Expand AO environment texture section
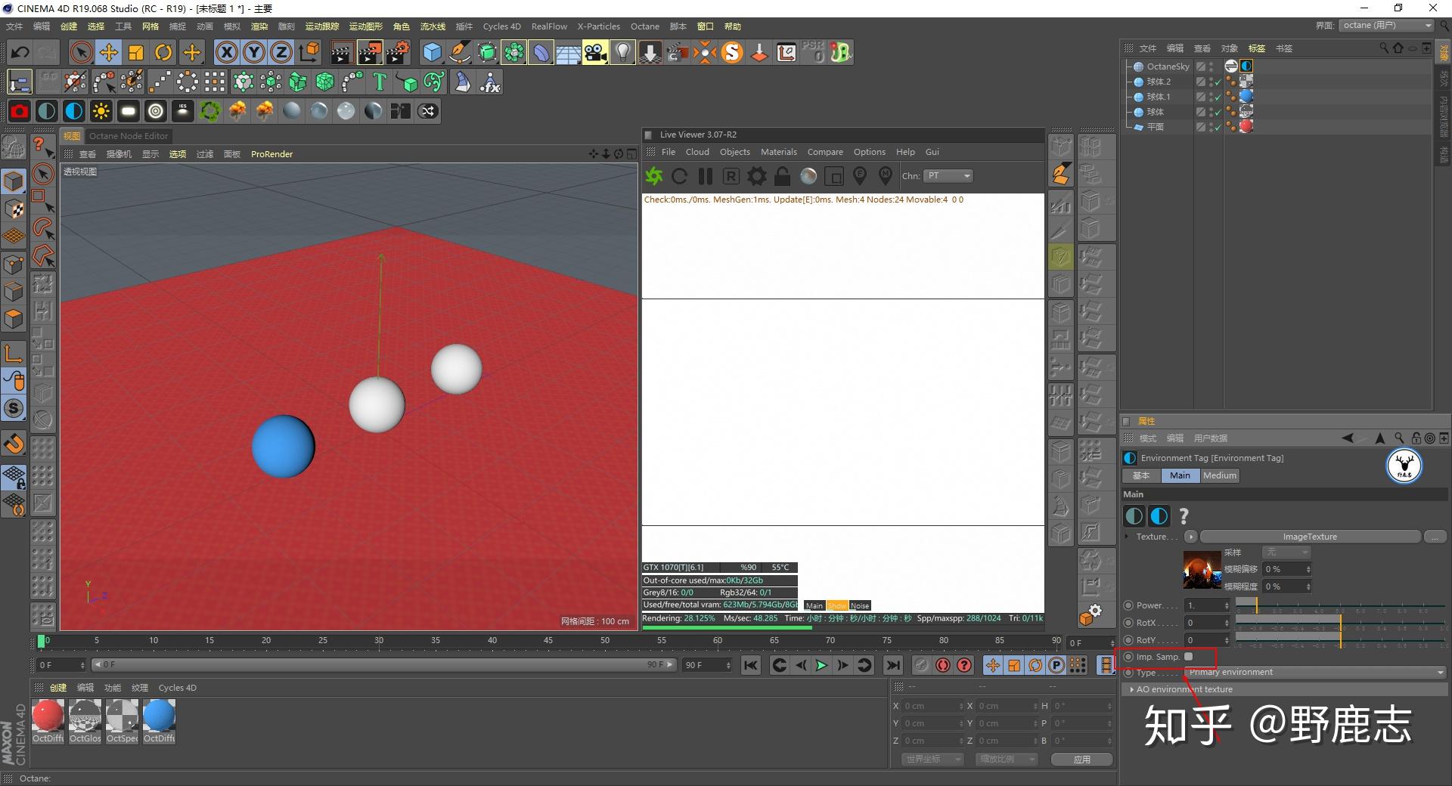Screen dimensions: 1452x786 tap(1132, 689)
